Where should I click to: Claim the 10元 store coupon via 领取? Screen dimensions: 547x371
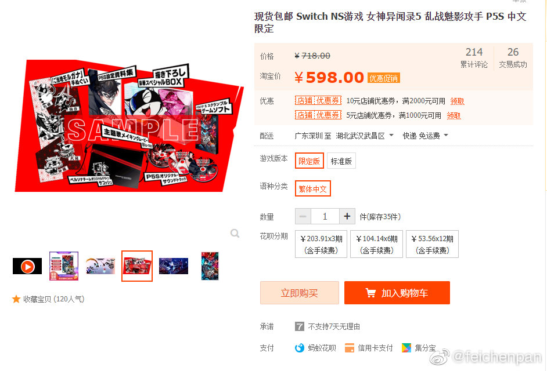pyautogui.click(x=457, y=101)
